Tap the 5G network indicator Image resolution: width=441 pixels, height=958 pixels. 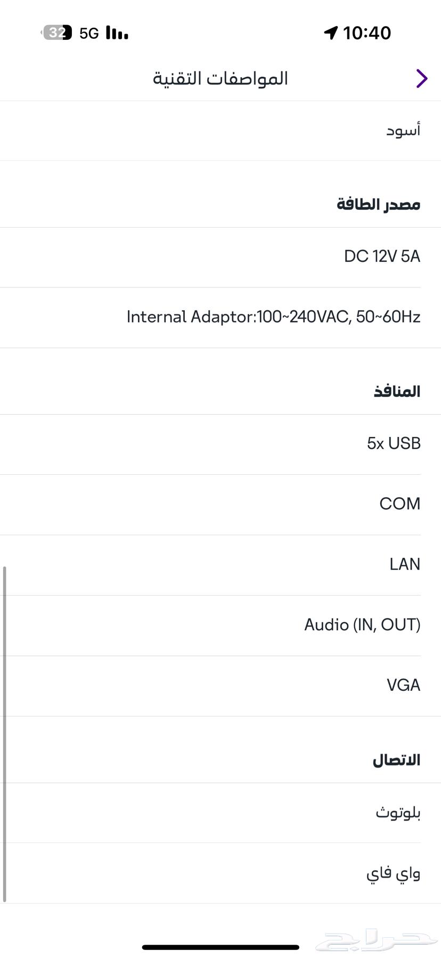[x=89, y=34]
